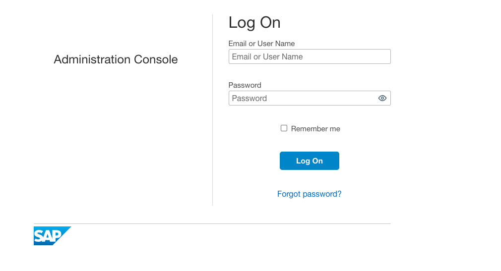
Task: Focus the Email or User Name field
Action: [310, 56]
